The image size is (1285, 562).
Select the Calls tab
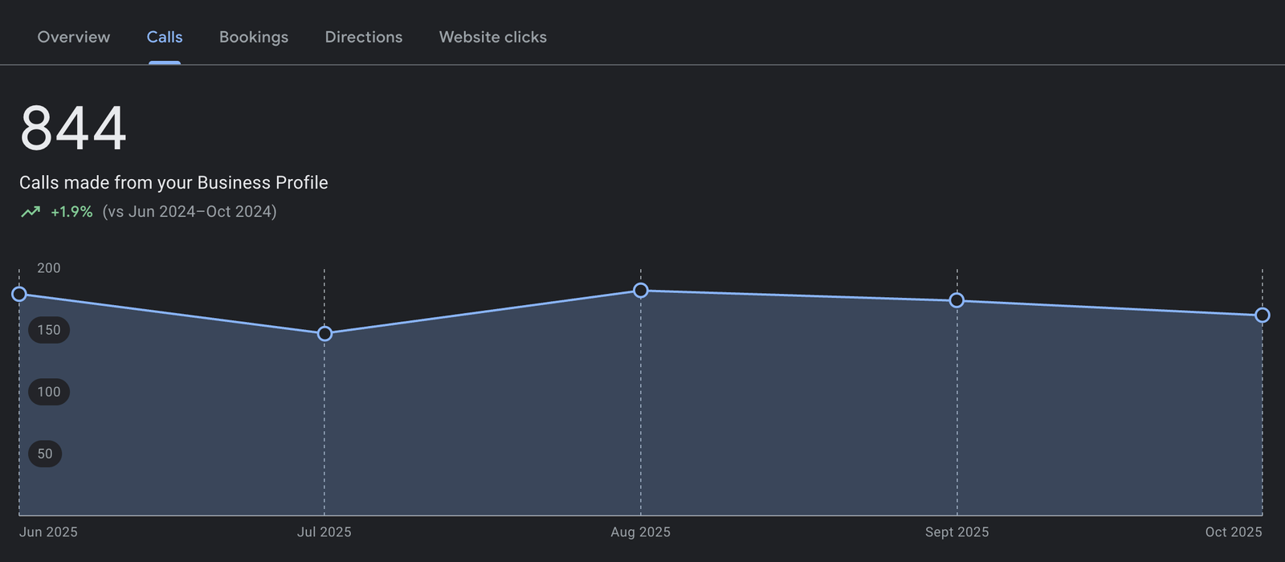point(165,37)
